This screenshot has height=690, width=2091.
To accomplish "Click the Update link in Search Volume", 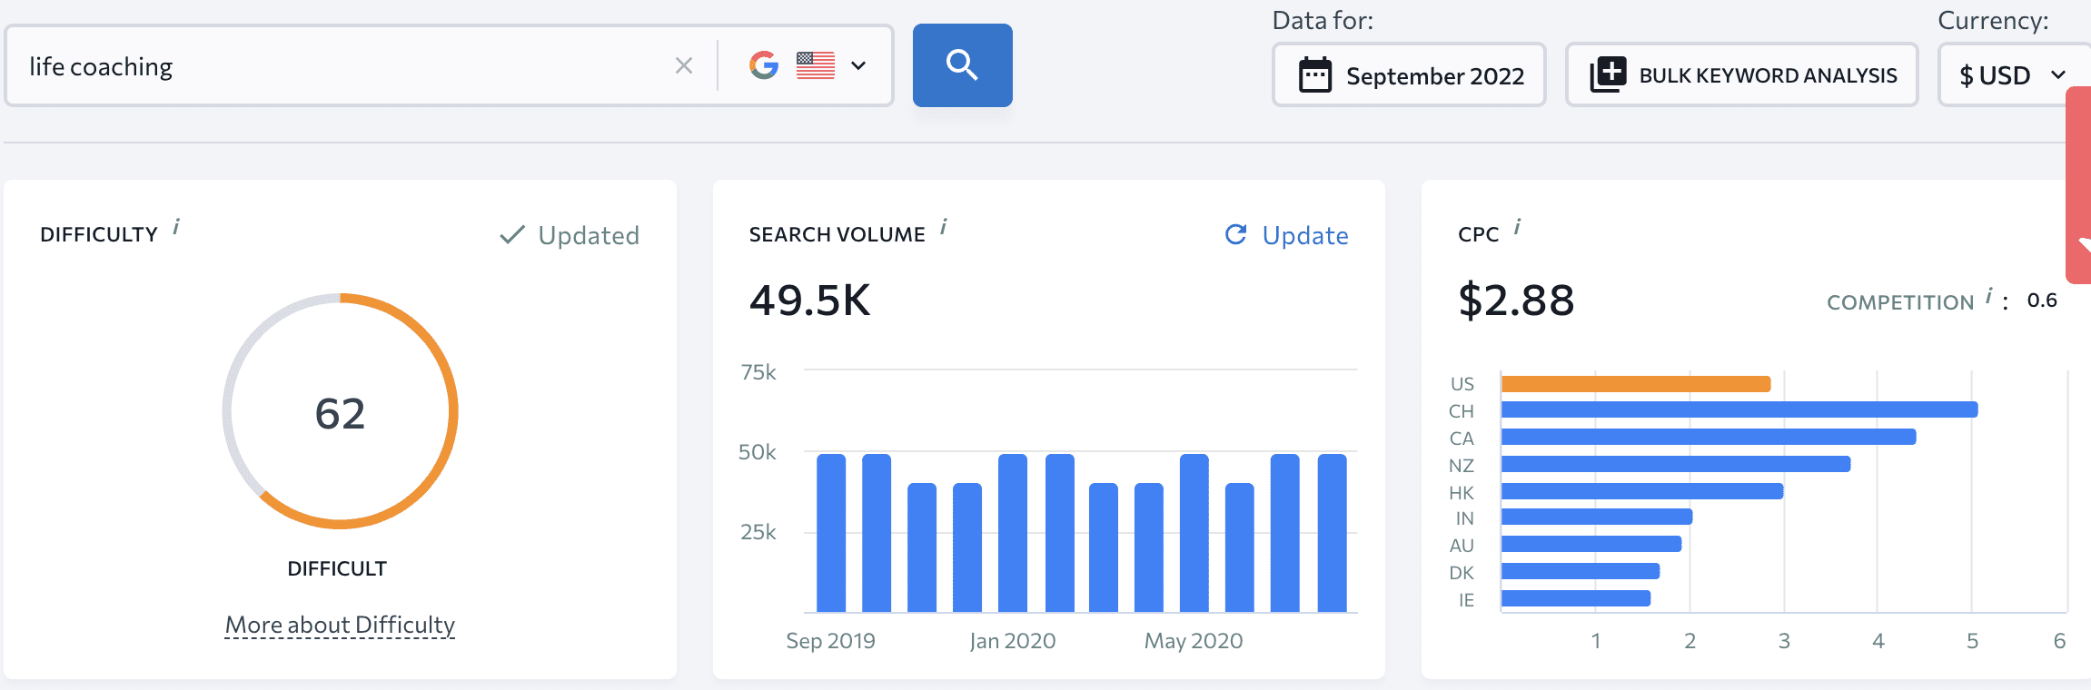I will pos(1304,235).
